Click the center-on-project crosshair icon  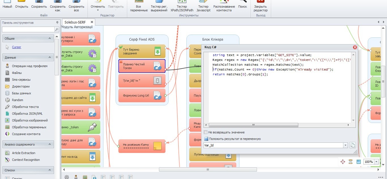point(343,162)
